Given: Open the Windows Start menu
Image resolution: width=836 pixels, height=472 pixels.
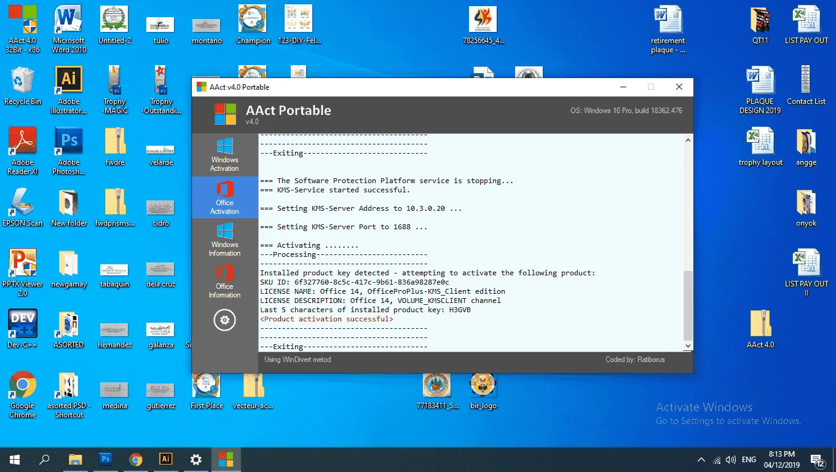Looking at the screenshot, I should click(x=15, y=459).
